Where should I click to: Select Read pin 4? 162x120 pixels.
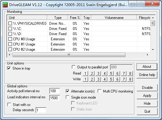point(105,74)
